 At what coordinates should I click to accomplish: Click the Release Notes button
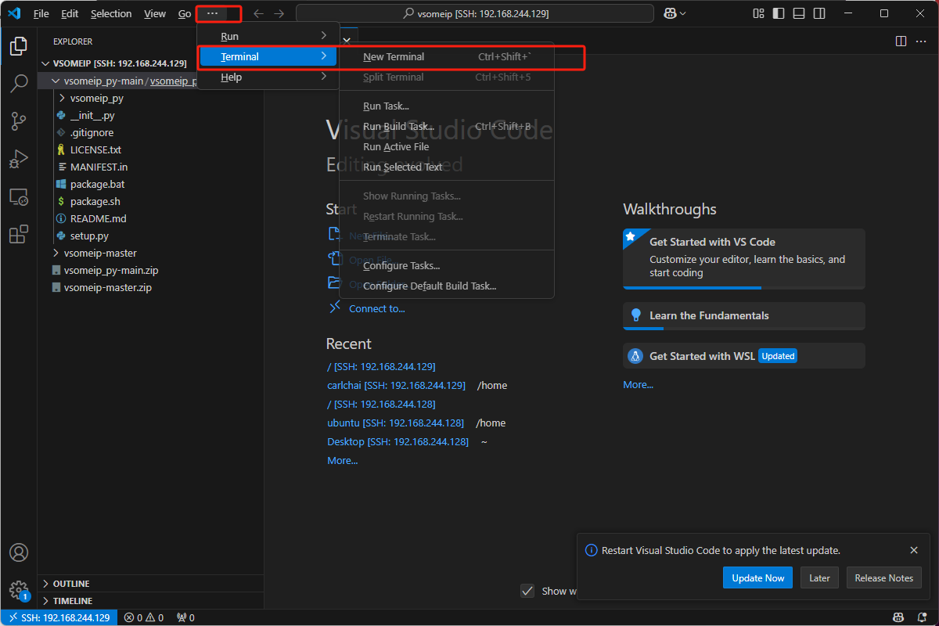click(x=883, y=577)
